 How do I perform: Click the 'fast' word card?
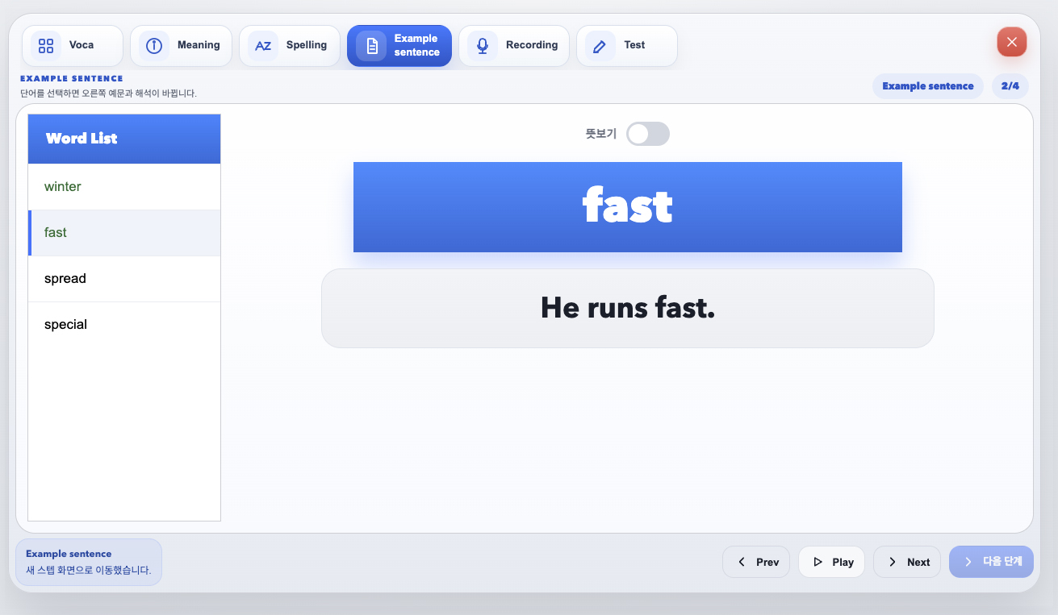(x=628, y=207)
